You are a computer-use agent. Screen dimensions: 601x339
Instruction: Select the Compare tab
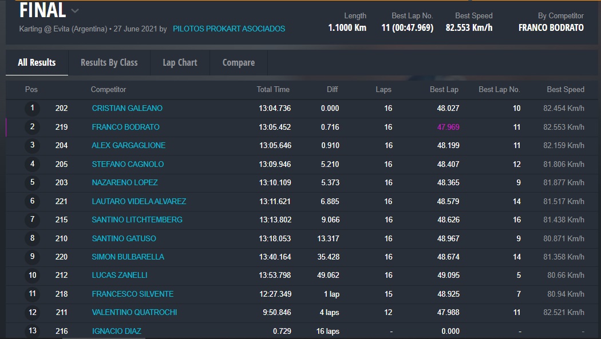point(239,63)
